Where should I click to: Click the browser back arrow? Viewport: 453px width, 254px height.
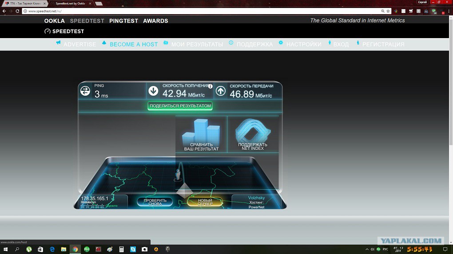click(4, 11)
